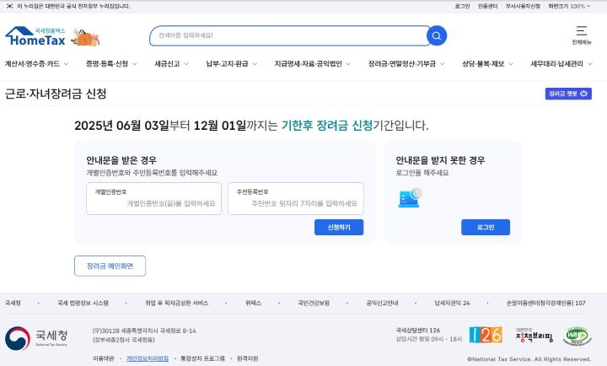Click the 안내문을 받지 못한 경우 heading
Screen dimensions: 607x366
click(x=440, y=160)
